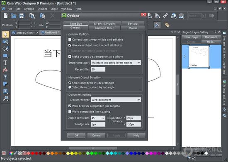Click OK in the Options dialog
This screenshot has height=162, width=228.
point(76,135)
